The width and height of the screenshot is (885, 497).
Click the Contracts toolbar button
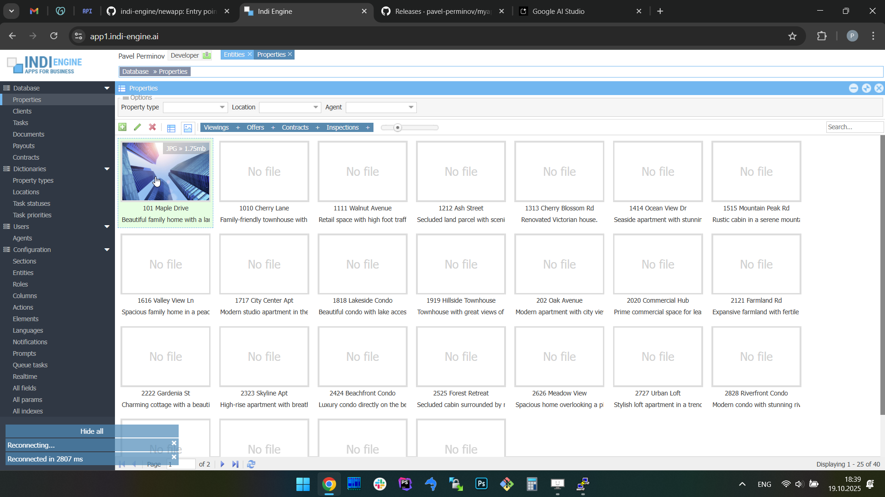[x=295, y=128]
